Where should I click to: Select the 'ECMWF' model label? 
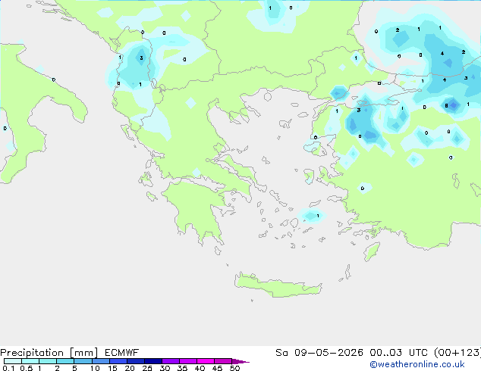122,353
